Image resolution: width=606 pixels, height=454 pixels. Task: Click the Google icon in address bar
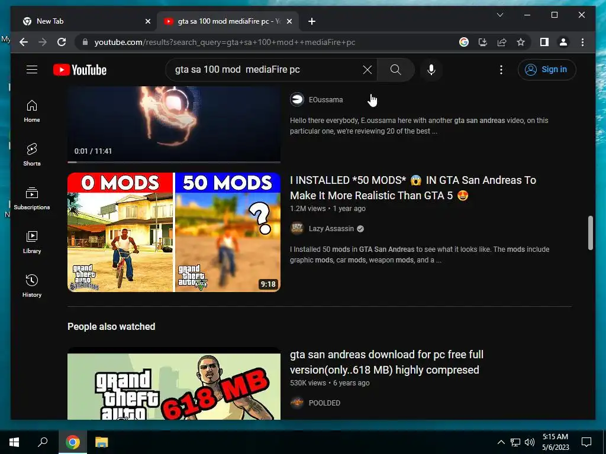[x=464, y=42]
